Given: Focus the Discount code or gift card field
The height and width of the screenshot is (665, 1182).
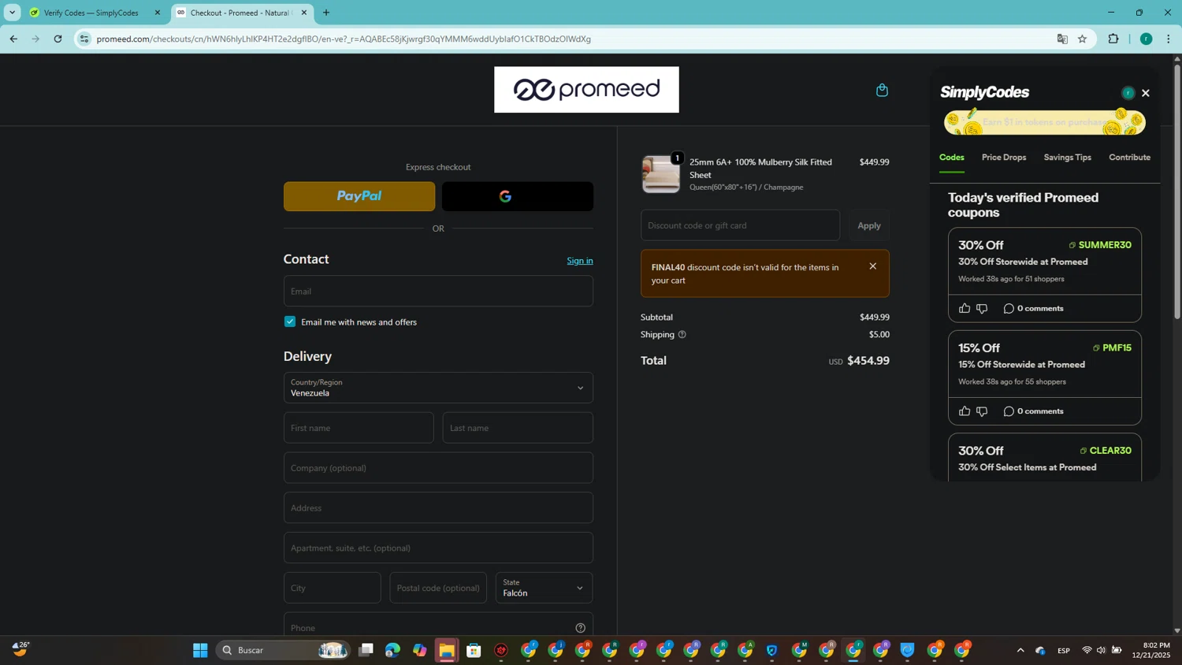Looking at the screenshot, I should pyautogui.click(x=740, y=225).
